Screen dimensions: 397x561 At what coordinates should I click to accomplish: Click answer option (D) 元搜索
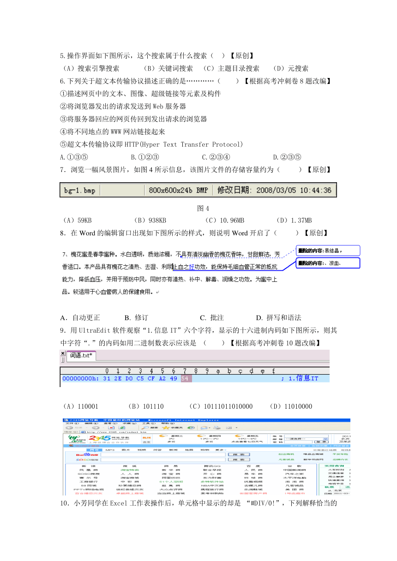point(290,68)
